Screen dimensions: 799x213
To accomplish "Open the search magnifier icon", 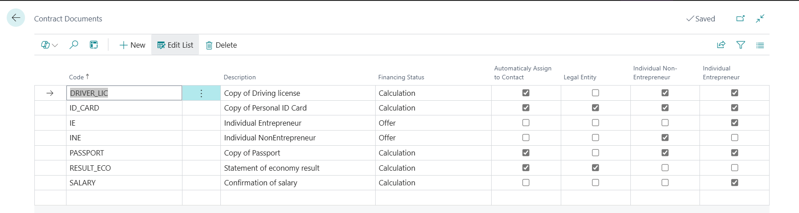I will (74, 45).
